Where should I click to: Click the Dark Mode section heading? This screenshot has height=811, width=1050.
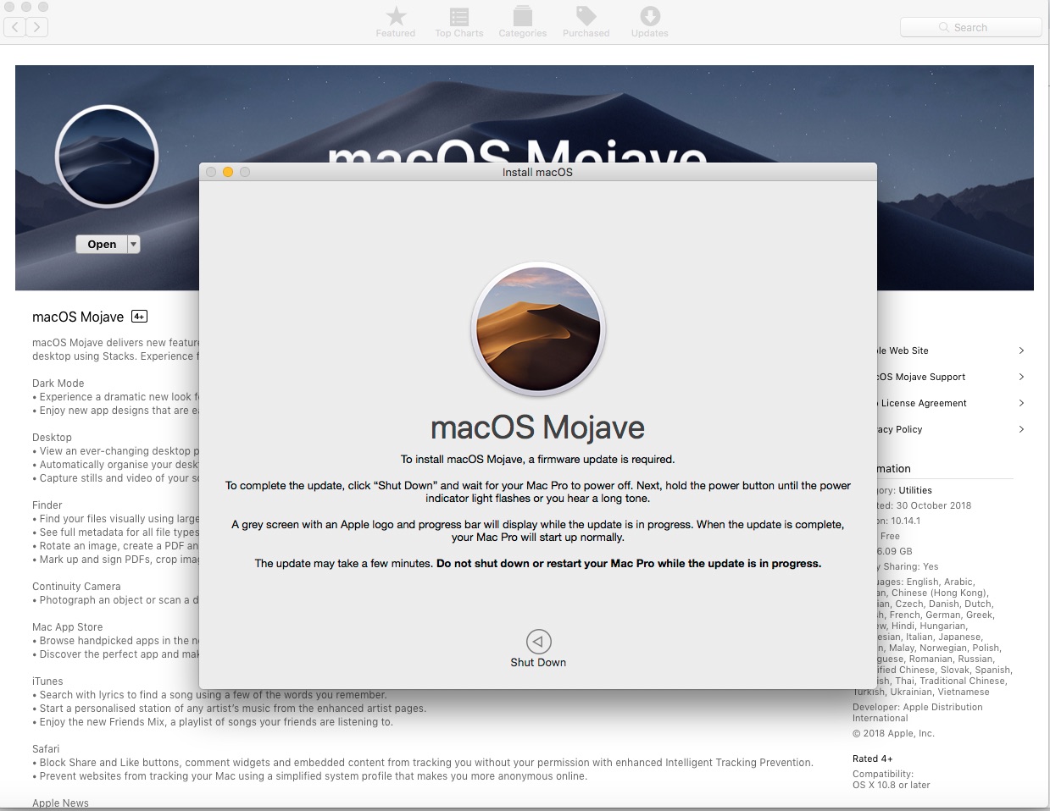click(x=58, y=383)
